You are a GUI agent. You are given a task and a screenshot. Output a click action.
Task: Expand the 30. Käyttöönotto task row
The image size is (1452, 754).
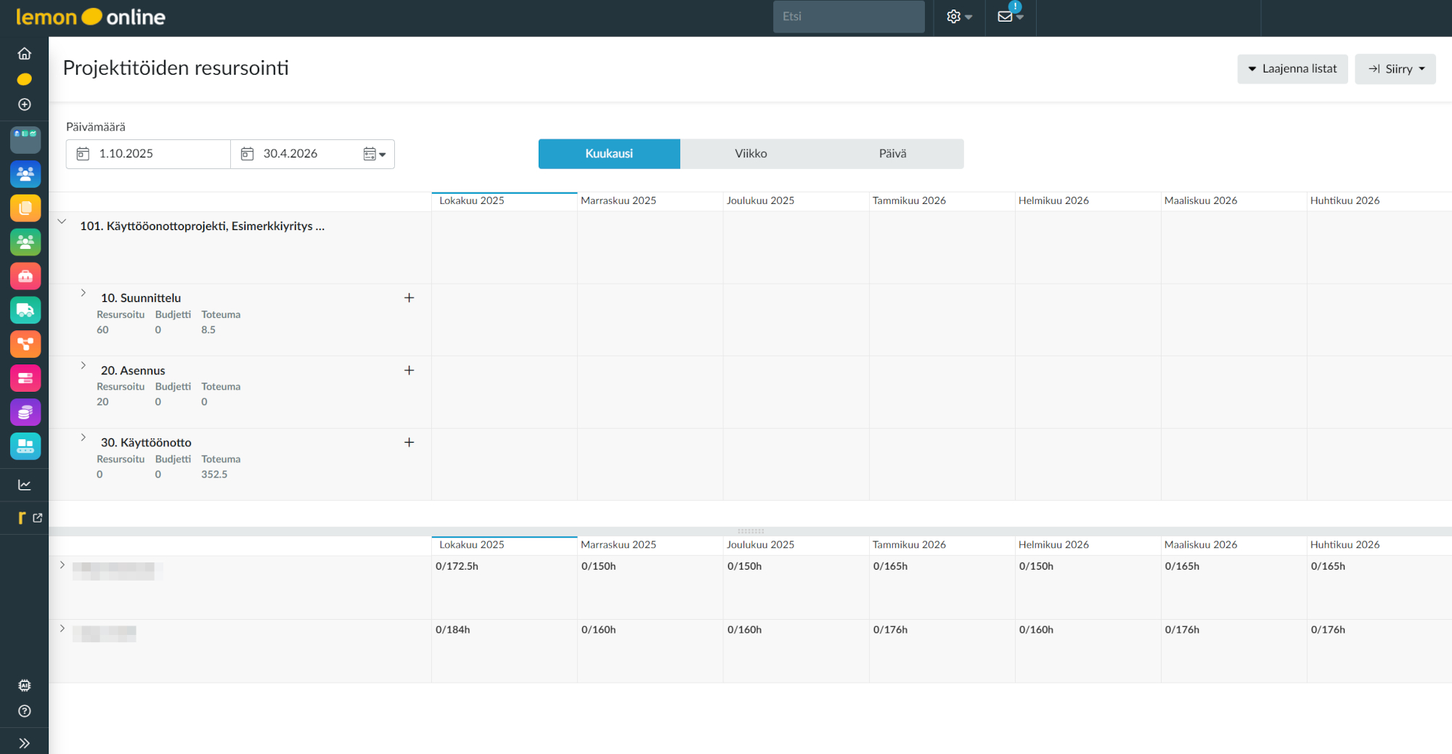pos(83,438)
